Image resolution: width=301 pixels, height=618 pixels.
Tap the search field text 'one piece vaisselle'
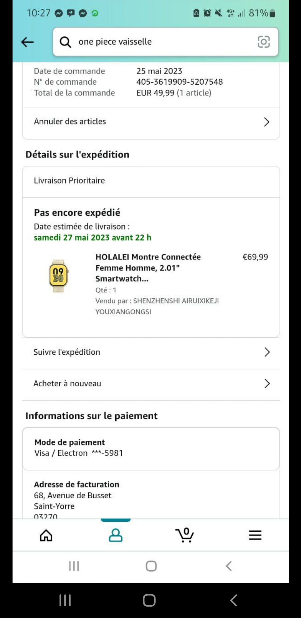[115, 42]
